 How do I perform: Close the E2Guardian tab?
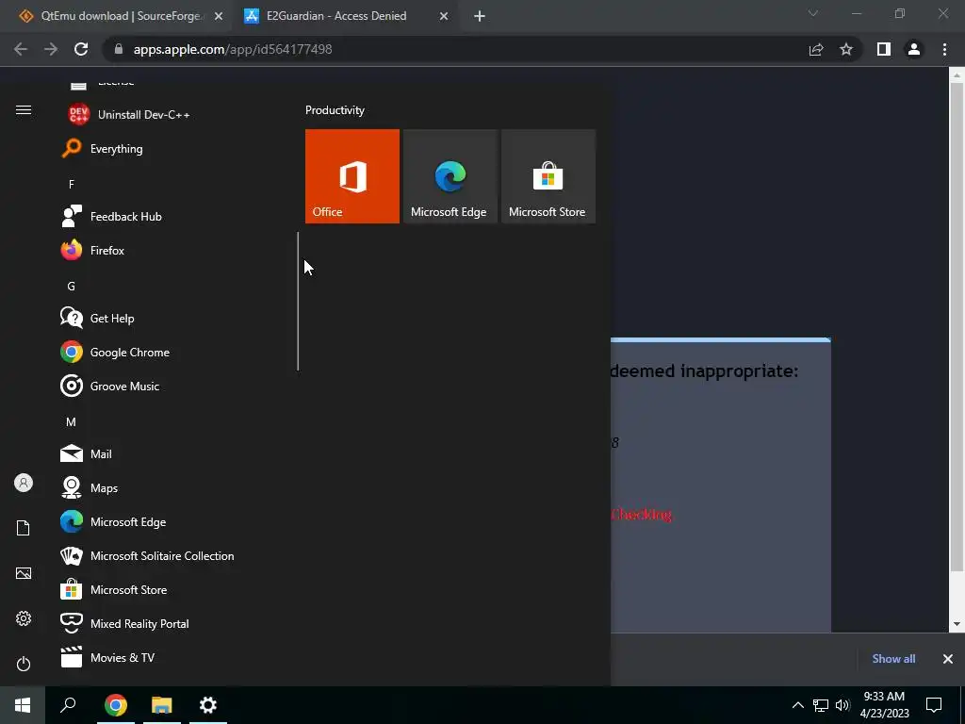tap(444, 17)
